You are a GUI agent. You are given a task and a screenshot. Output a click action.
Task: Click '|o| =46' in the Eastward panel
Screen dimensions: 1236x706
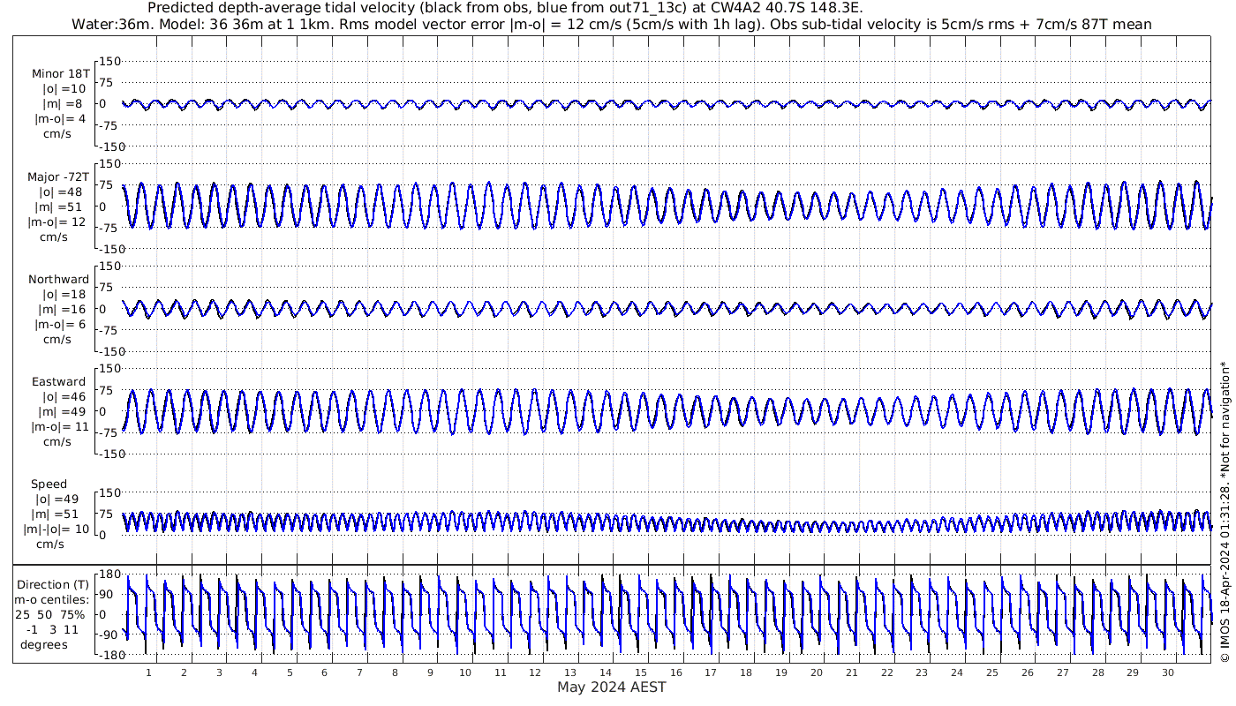coord(64,397)
